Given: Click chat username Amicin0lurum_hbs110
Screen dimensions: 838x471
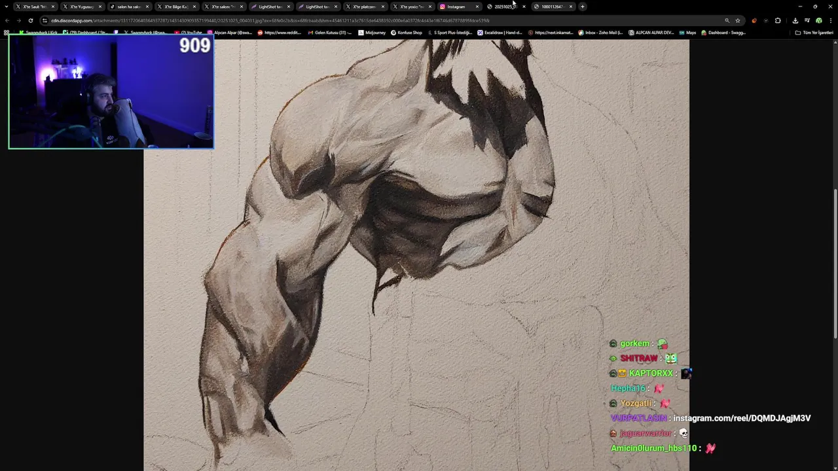Looking at the screenshot, I should pos(653,448).
